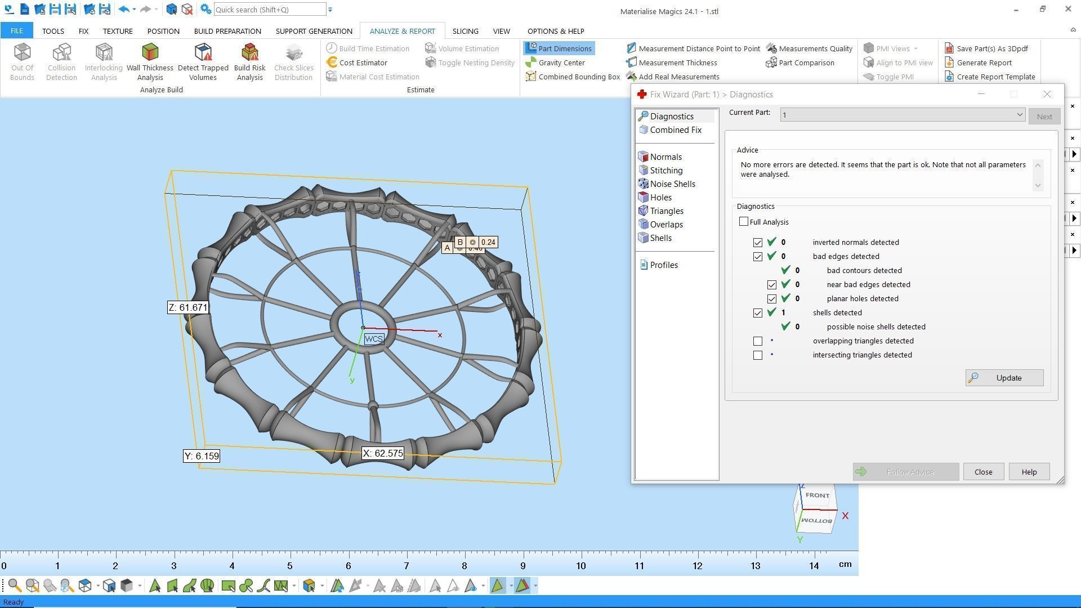Click the Close button in Fix Wizard

click(x=983, y=472)
